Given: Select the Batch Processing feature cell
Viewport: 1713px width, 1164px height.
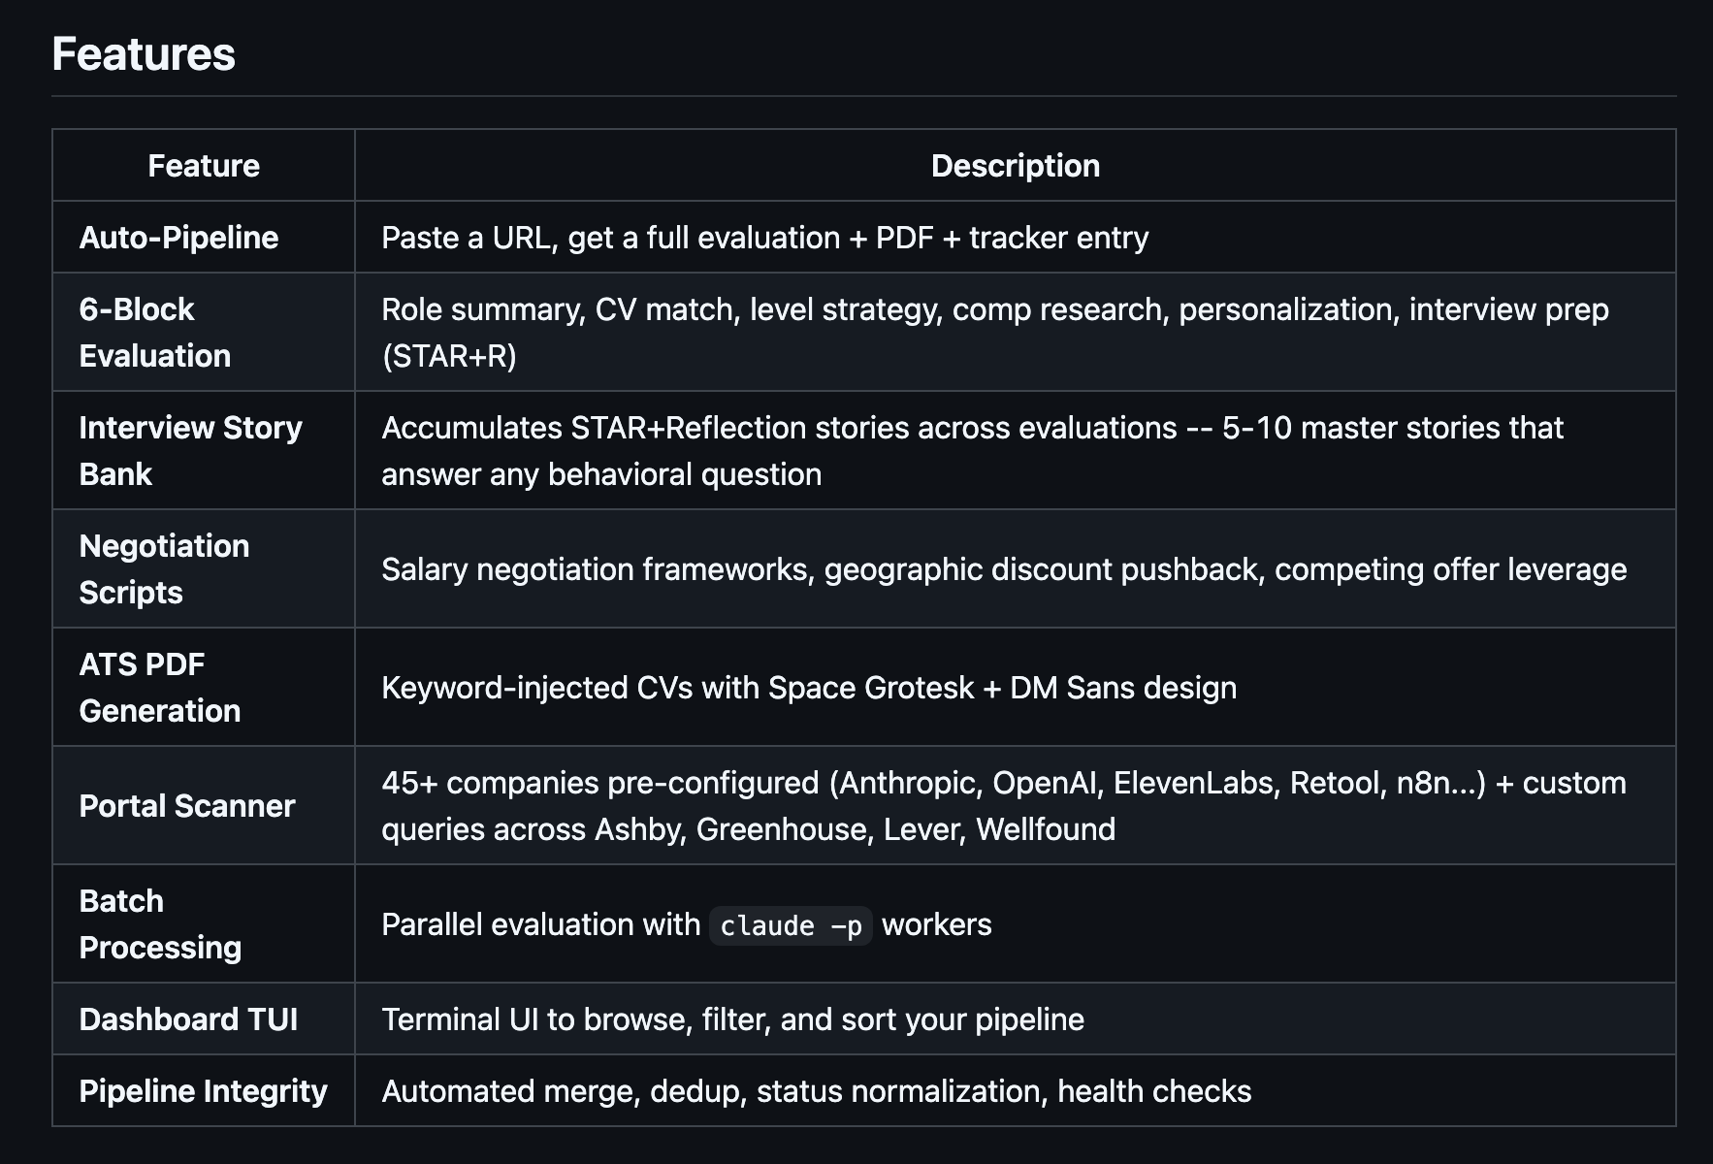Looking at the screenshot, I should [160, 924].
